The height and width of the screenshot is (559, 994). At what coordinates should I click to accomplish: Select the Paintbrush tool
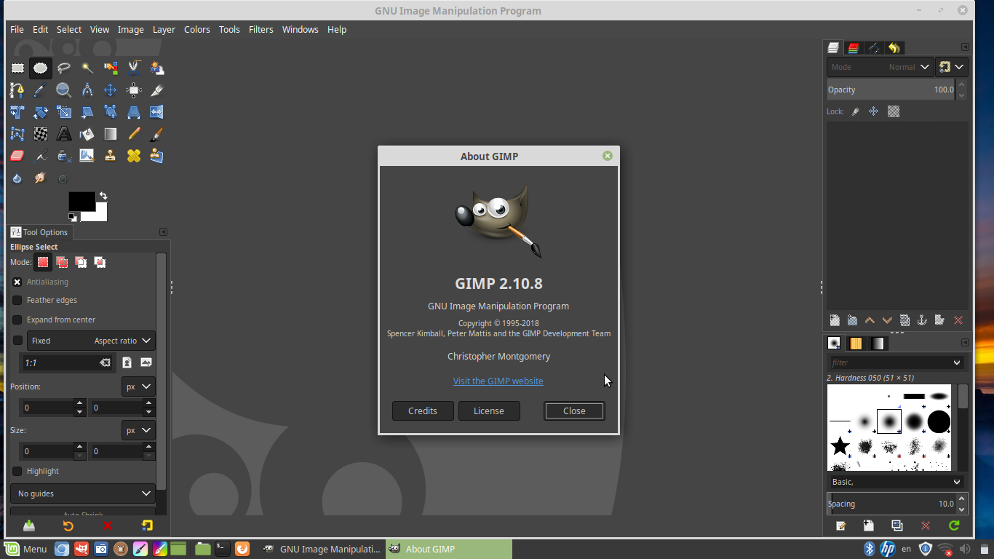157,134
